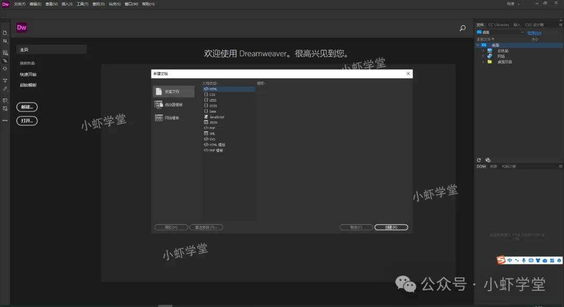
Task: Switch to the CSS 设计器 tab
Action: [x=534, y=25]
